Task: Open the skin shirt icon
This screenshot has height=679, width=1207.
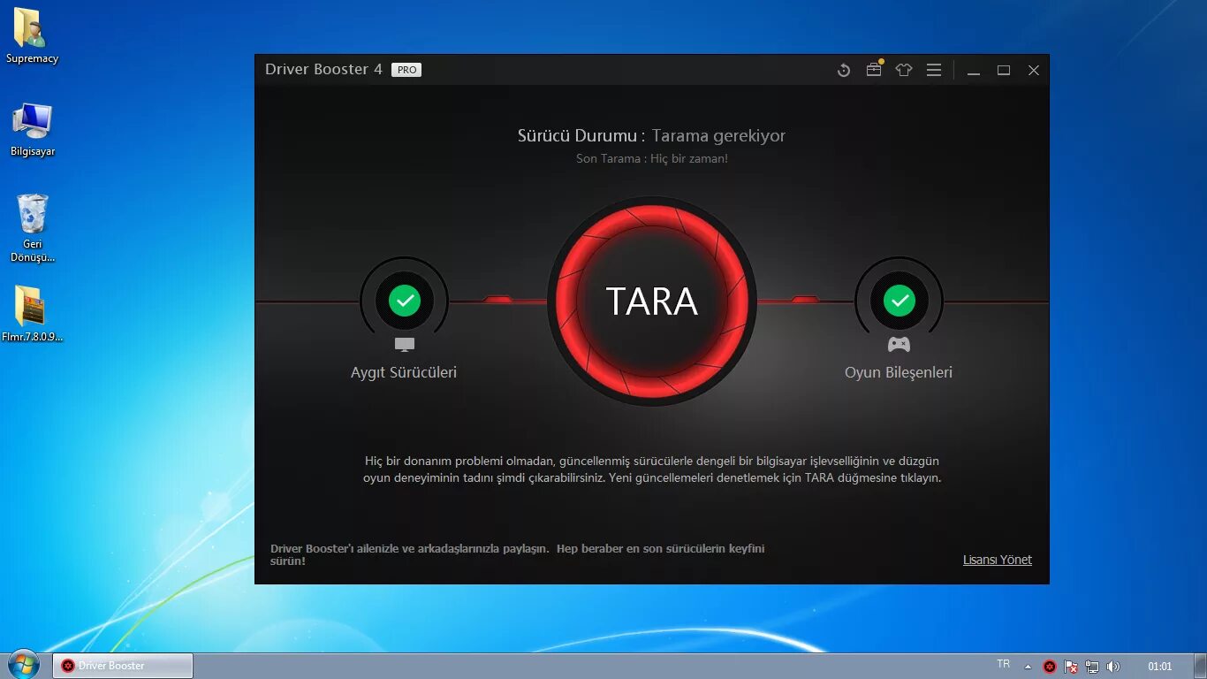Action: click(904, 70)
